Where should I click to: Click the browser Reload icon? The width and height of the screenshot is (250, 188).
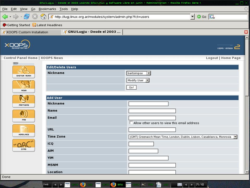pos(27,17)
